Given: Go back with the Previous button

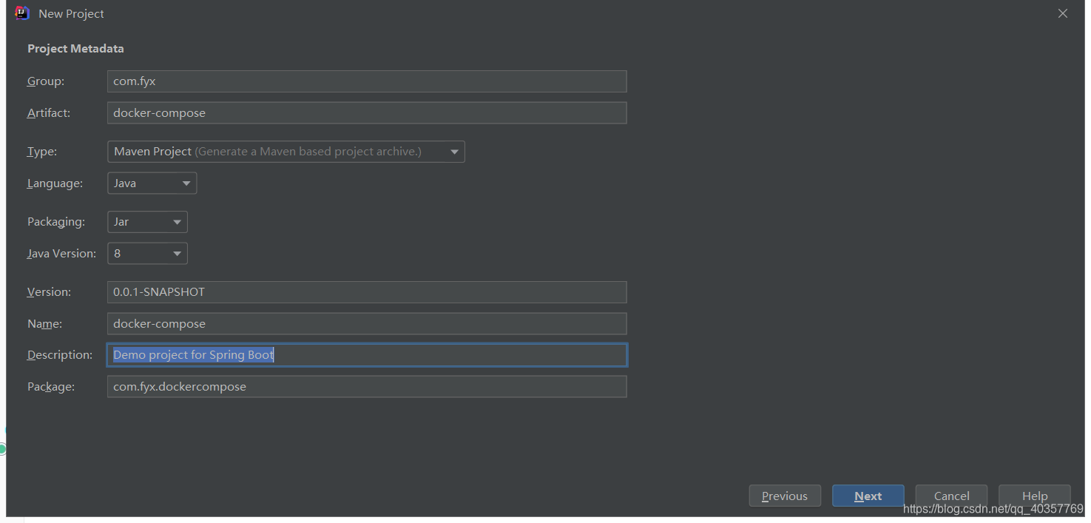Looking at the screenshot, I should pyautogui.click(x=785, y=496).
